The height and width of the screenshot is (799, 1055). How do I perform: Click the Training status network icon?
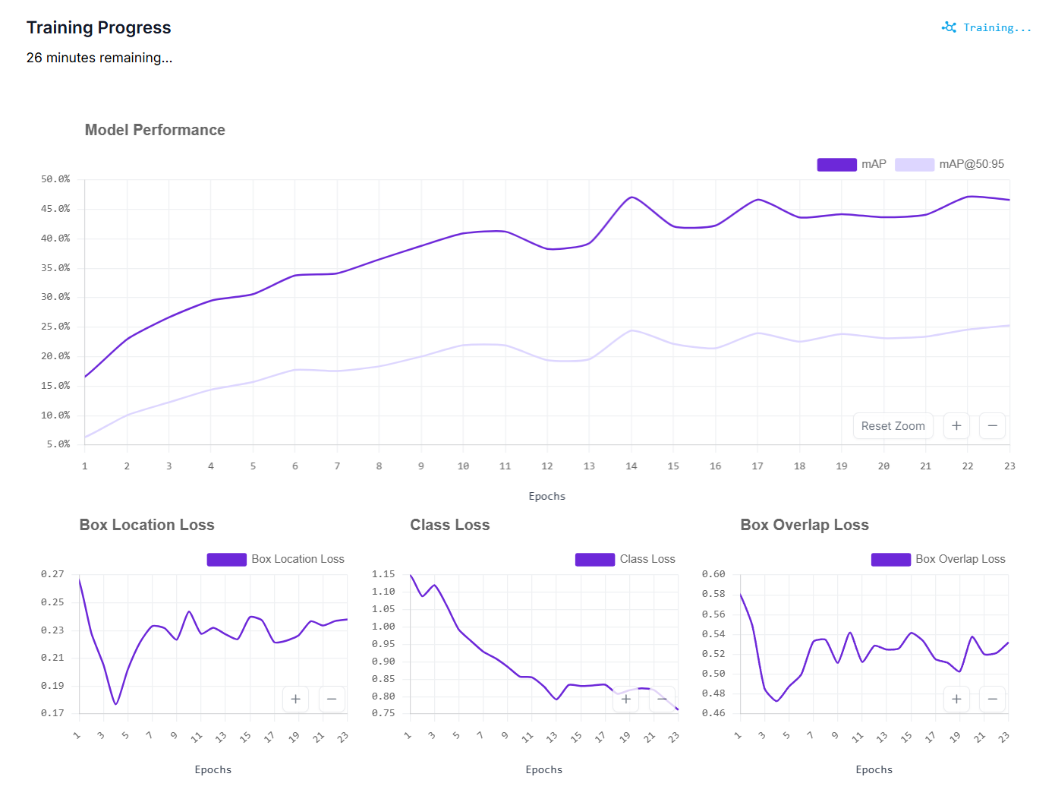(x=949, y=27)
